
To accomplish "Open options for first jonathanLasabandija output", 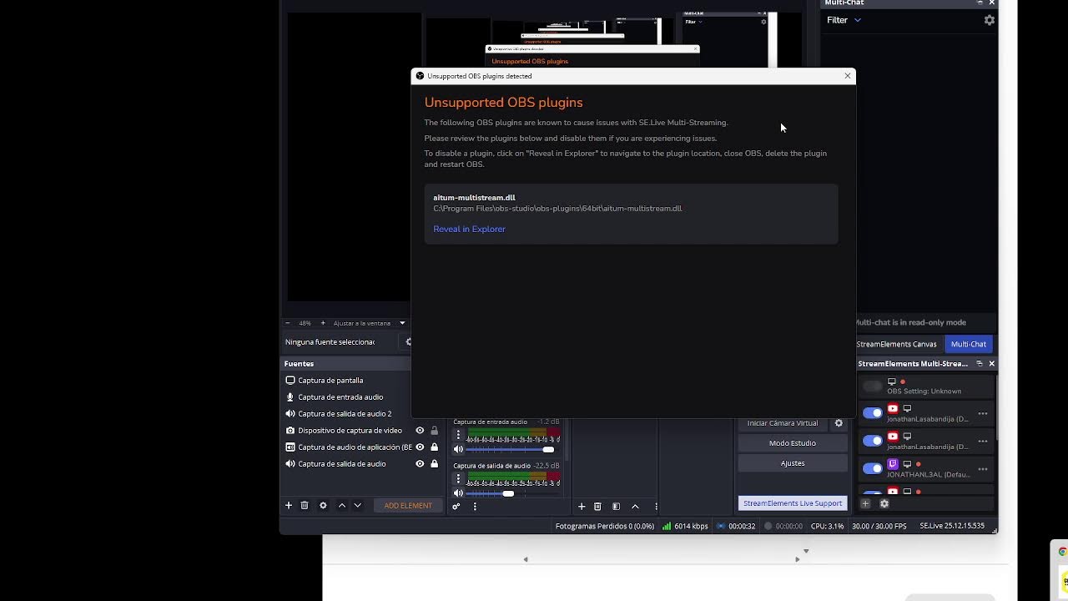I will (x=983, y=414).
